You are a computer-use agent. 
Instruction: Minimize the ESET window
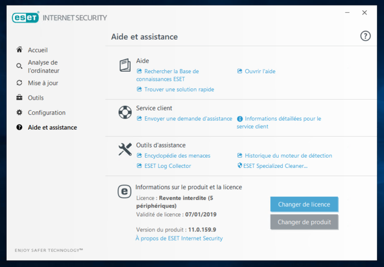[x=347, y=13]
